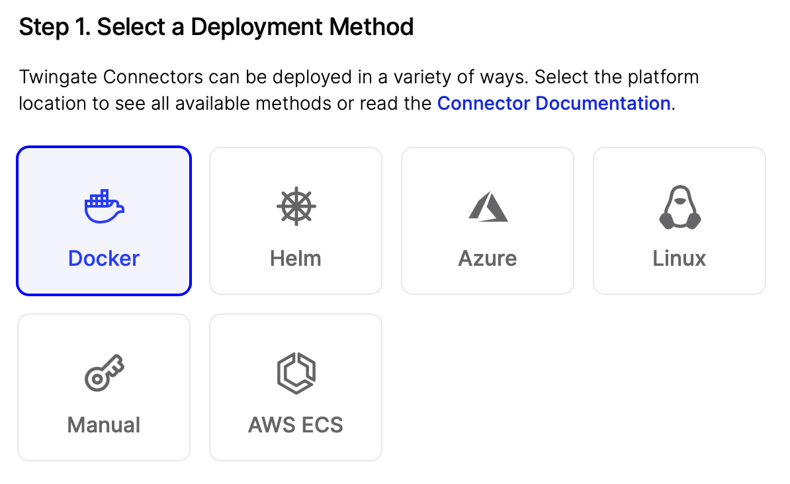Pick the AWS ECS label text
Image resolution: width=790 pixels, height=484 pixels.
coord(296,425)
